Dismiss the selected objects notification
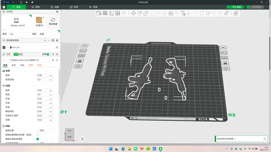271x152 pixels. tap(265, 139)
